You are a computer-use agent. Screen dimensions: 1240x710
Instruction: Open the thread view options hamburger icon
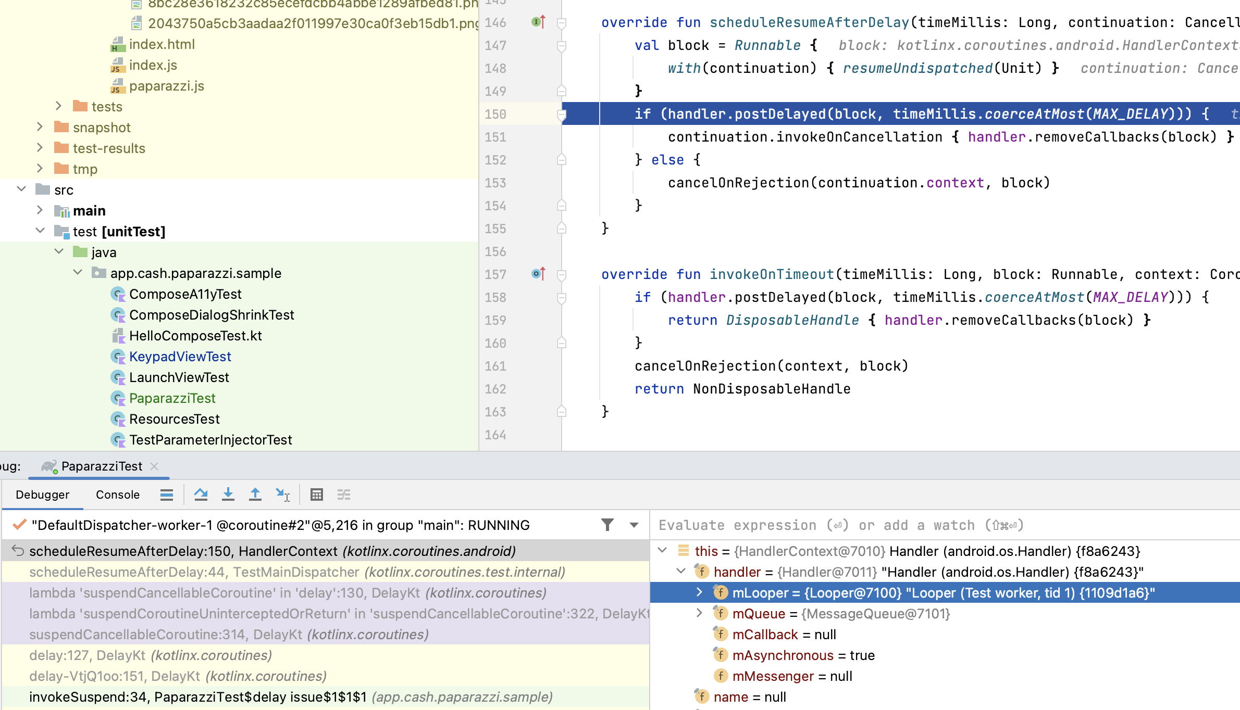tap(166, 494)
